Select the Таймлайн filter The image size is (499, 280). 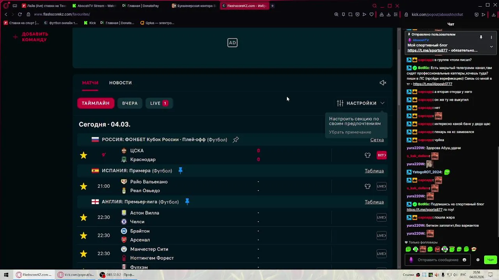tap(96, 103)
